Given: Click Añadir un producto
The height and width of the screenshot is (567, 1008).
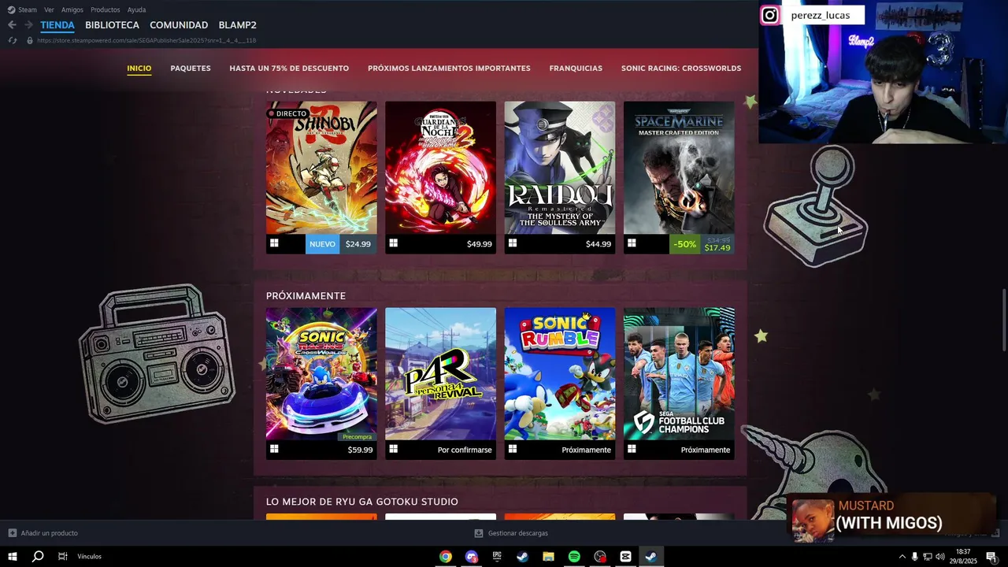Looking at the screenshot, I should pos(50,533).
